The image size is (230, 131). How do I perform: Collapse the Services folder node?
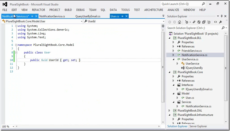click(x=174, y=102)
